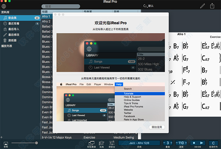Increase the repeats count with plus
The width and height of the screenshot is (221, 149).
[x=171, y=143]
